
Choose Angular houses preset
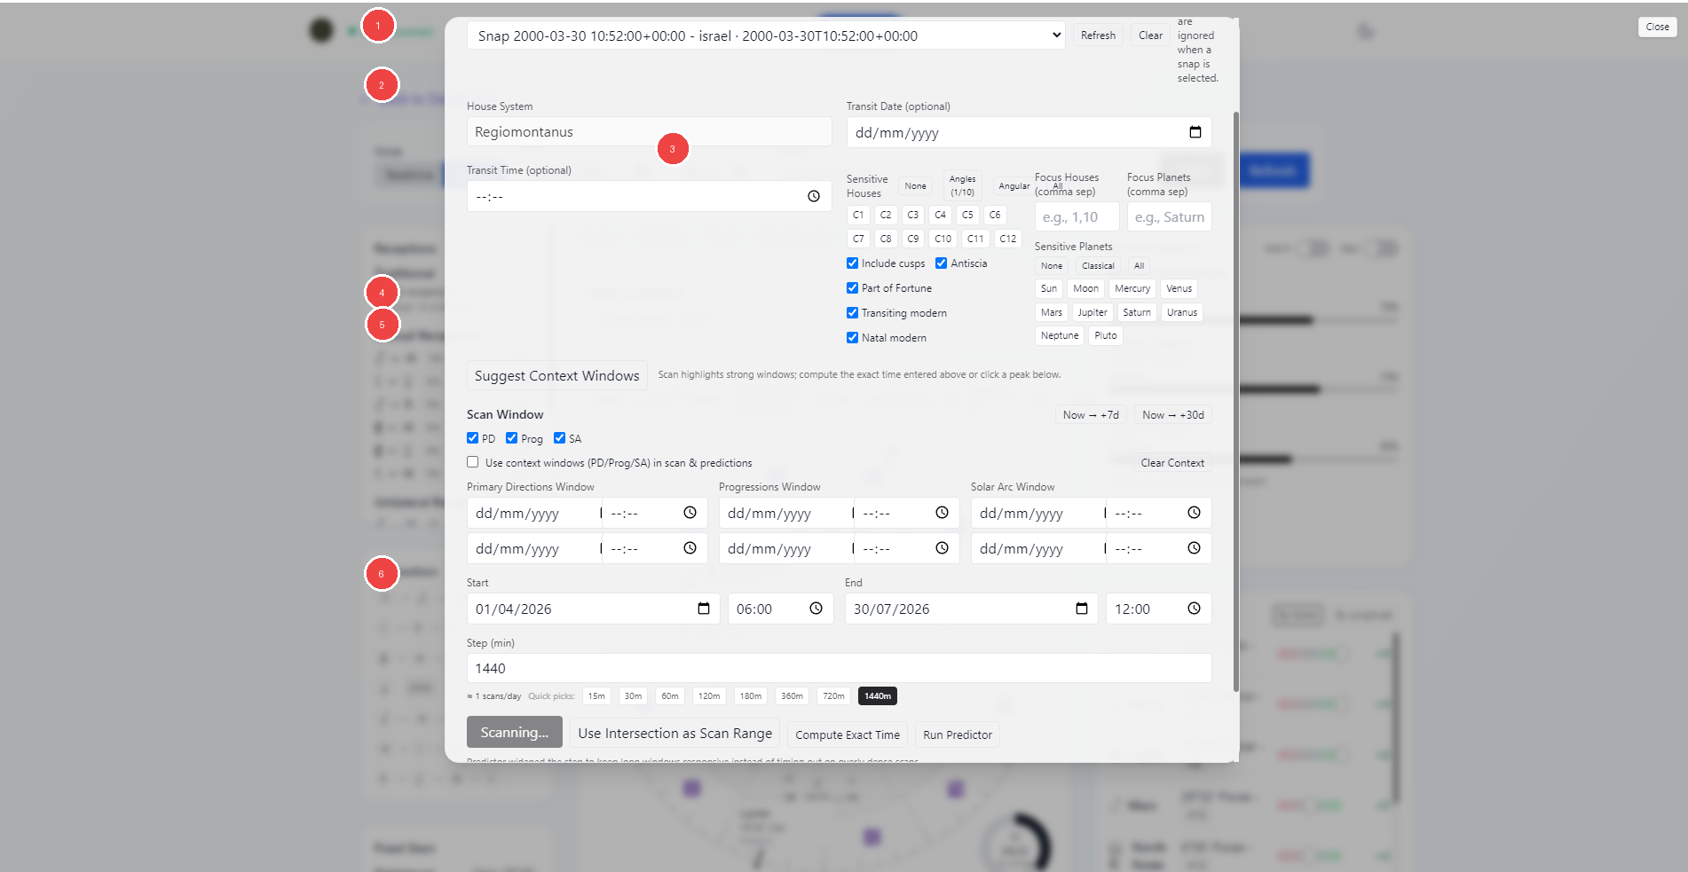click(x=1014, y=186)
